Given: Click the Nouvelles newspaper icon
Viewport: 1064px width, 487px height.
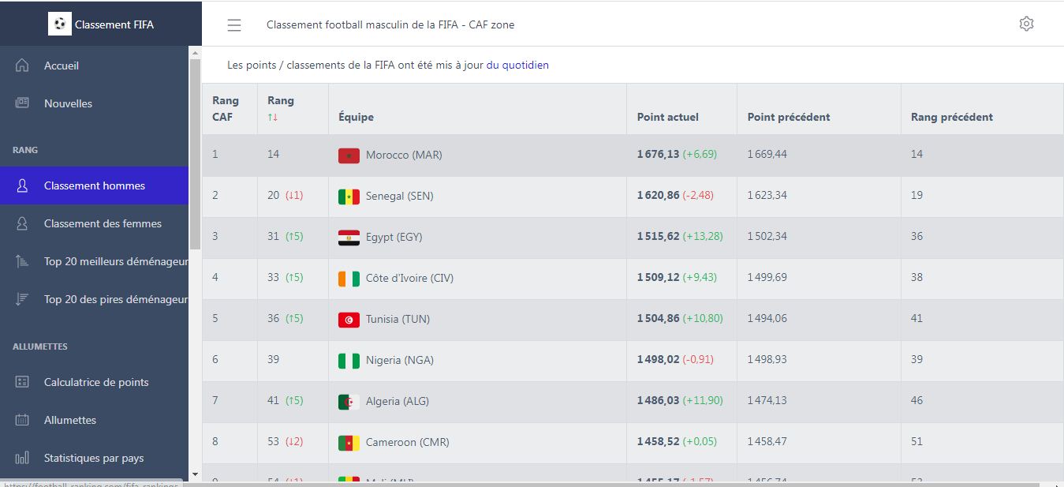Looking at the screenshot, I should click(x=22, y=103).
